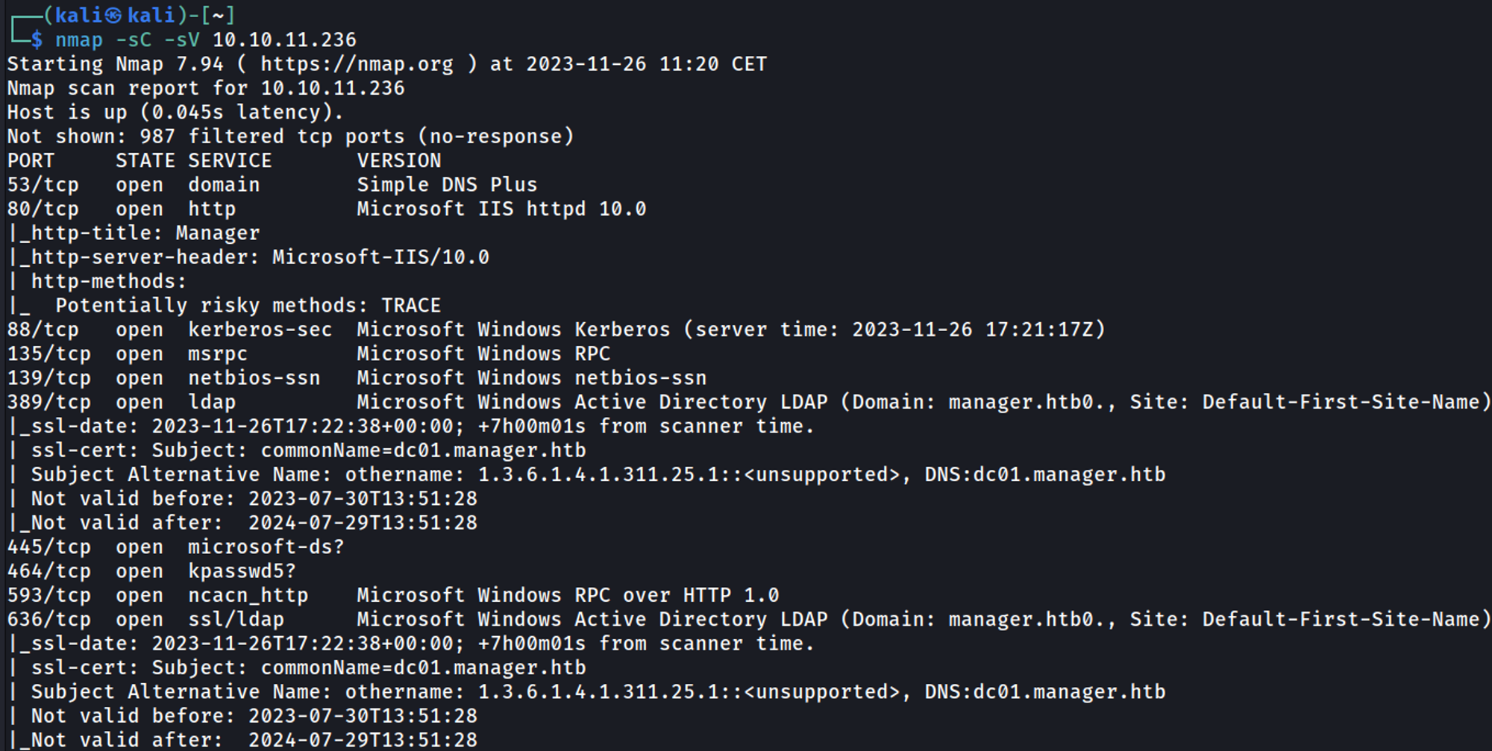Click the target IP 10.10.11.236 in command
The image size is (1492, 751).
pyautogui.click(x=284, y=40)
